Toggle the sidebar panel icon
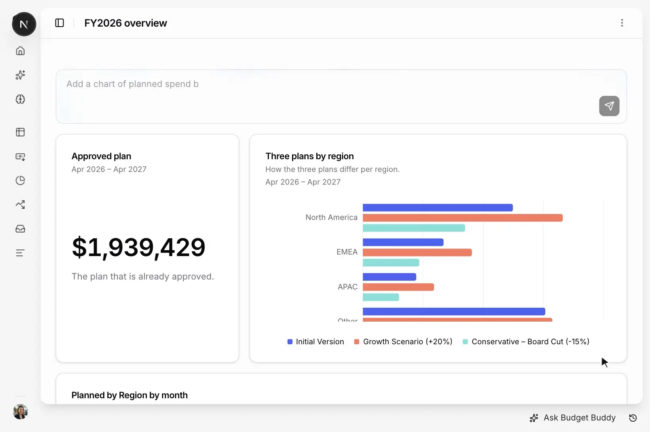The height and width of the screenshot is (432, 650). 60,23
